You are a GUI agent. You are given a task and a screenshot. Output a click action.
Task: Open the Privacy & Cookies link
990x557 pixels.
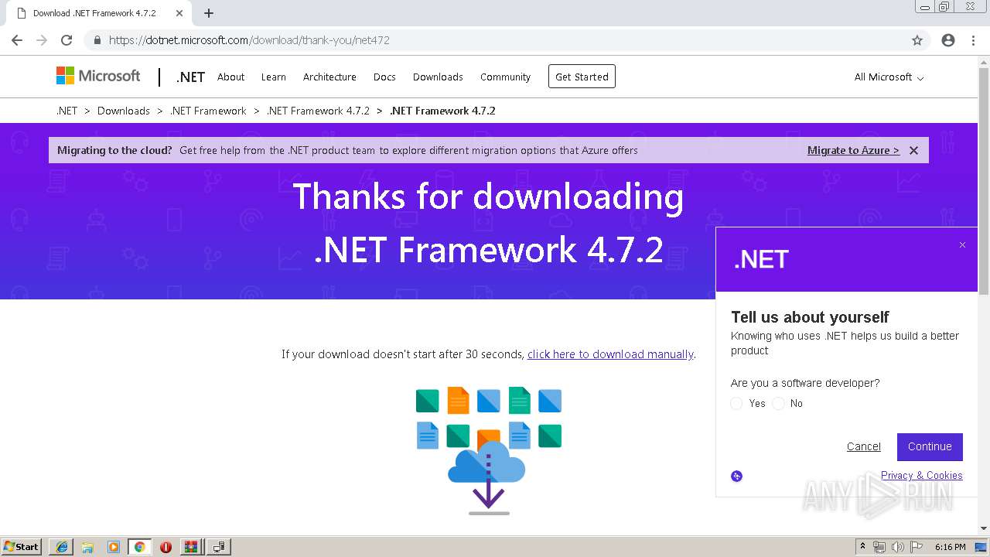(921, 475)
